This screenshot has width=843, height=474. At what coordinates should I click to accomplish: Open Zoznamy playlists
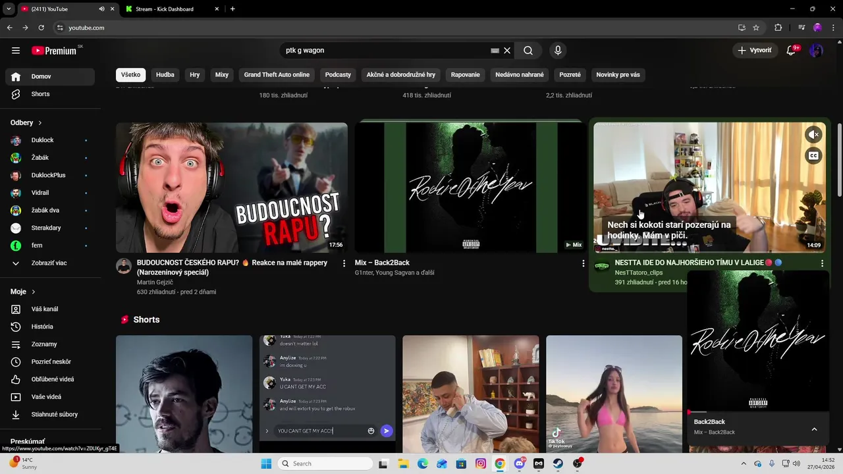point(50,344)
